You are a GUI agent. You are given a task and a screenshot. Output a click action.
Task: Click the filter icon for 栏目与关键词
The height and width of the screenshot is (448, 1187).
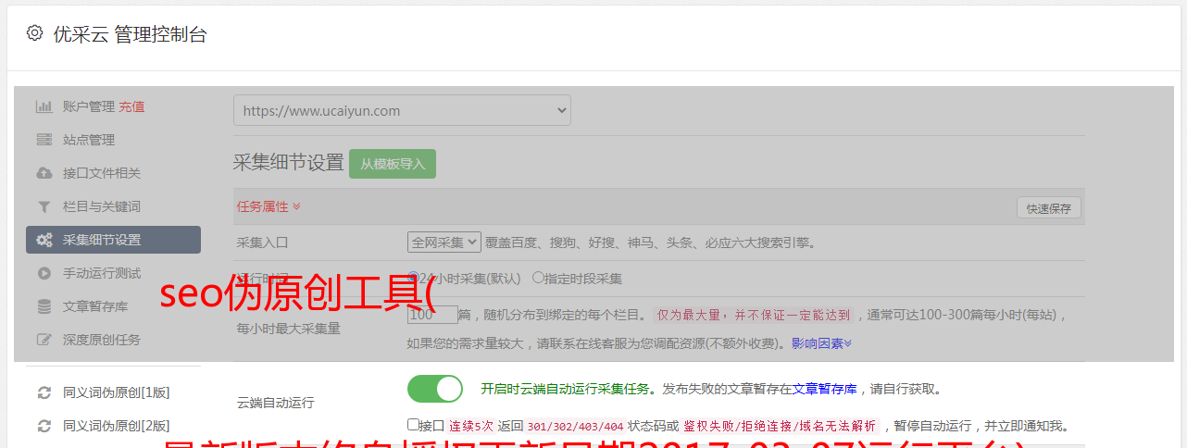(x=44, y=206)
